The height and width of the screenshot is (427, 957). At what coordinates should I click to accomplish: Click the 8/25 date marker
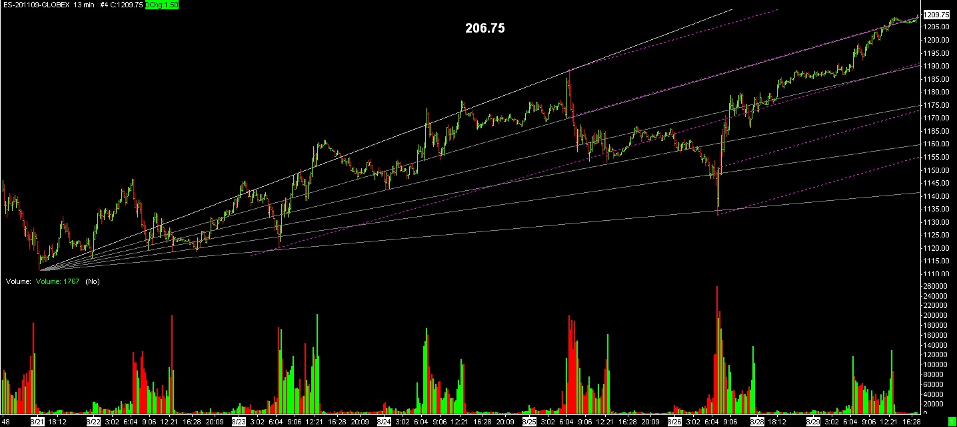[x=529, y=422]
